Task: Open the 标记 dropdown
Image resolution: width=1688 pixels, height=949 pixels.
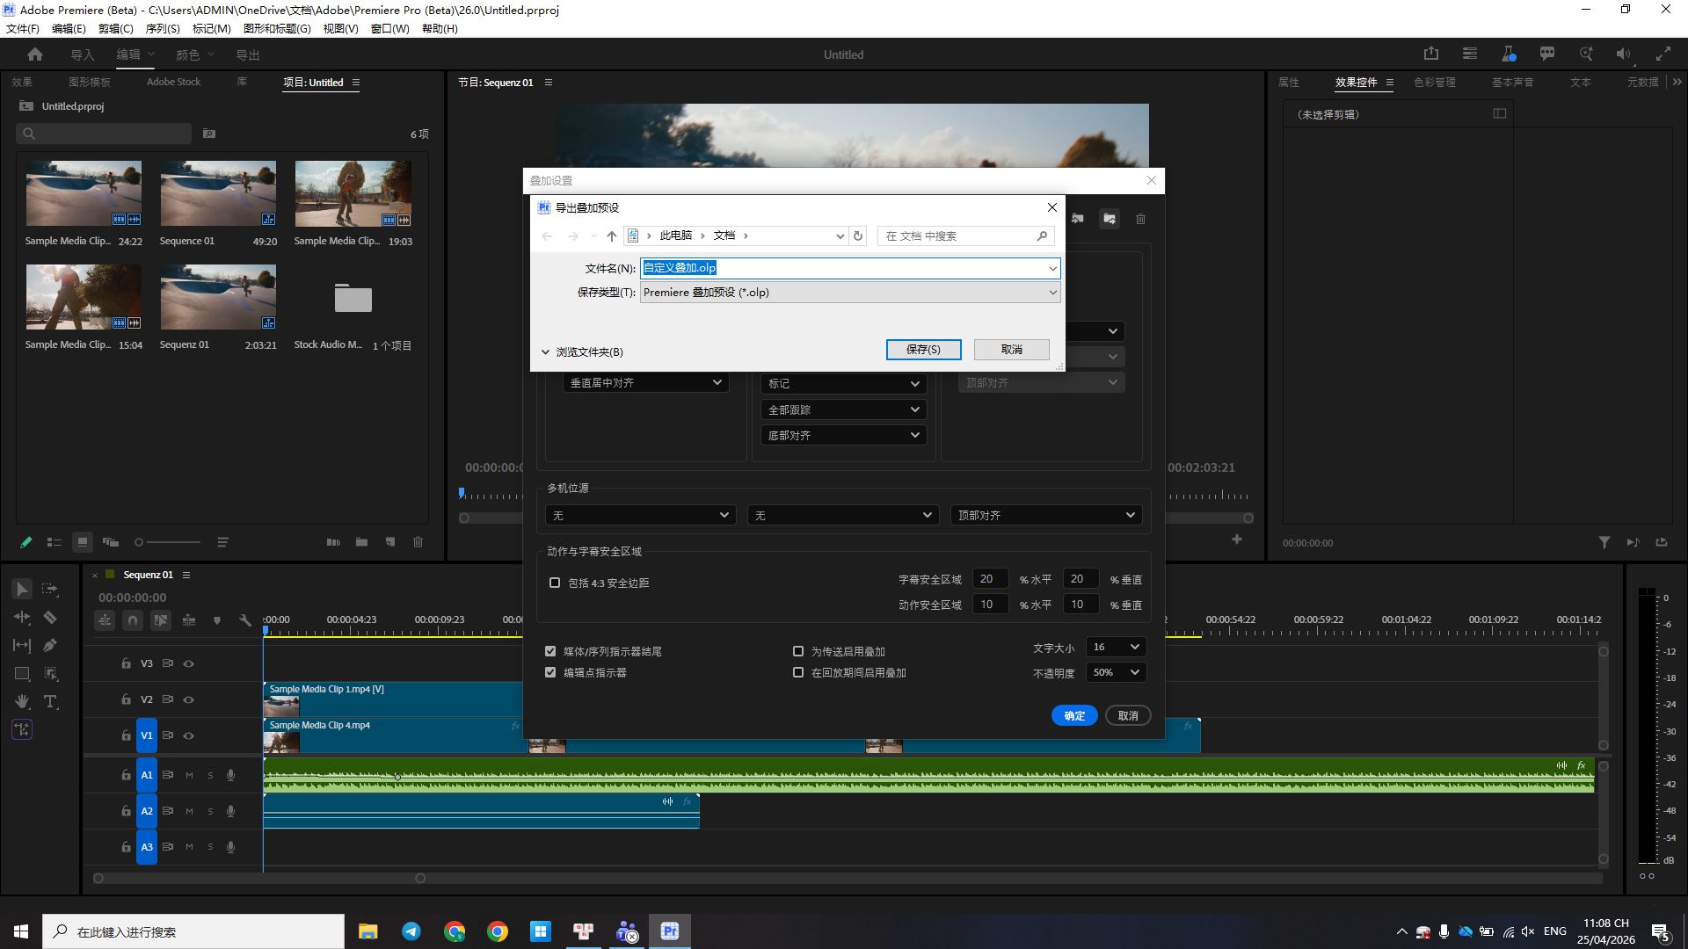Action: pyautogui.click(x=843, y=384)
